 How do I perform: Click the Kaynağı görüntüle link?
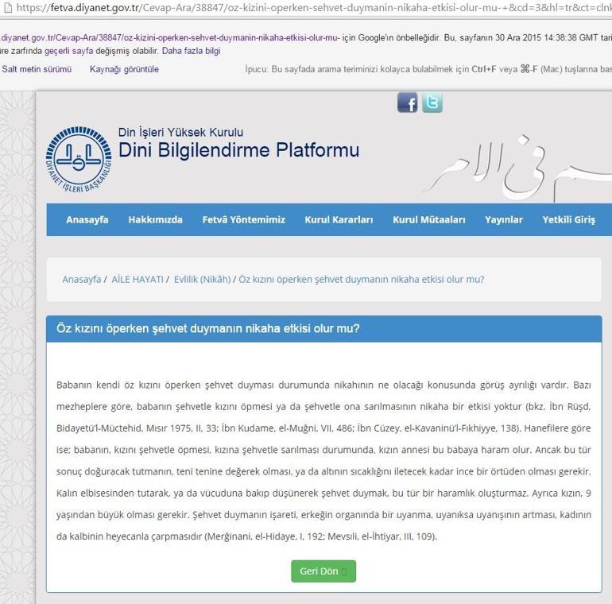(x=124, y=69)
